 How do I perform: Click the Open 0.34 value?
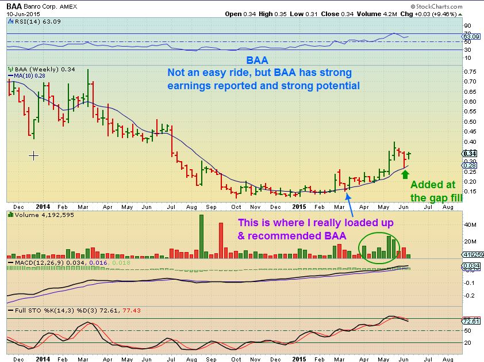tap(240, 14)
